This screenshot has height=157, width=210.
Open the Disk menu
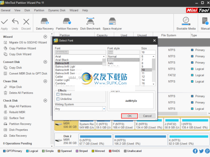click(x=27, y=10)
